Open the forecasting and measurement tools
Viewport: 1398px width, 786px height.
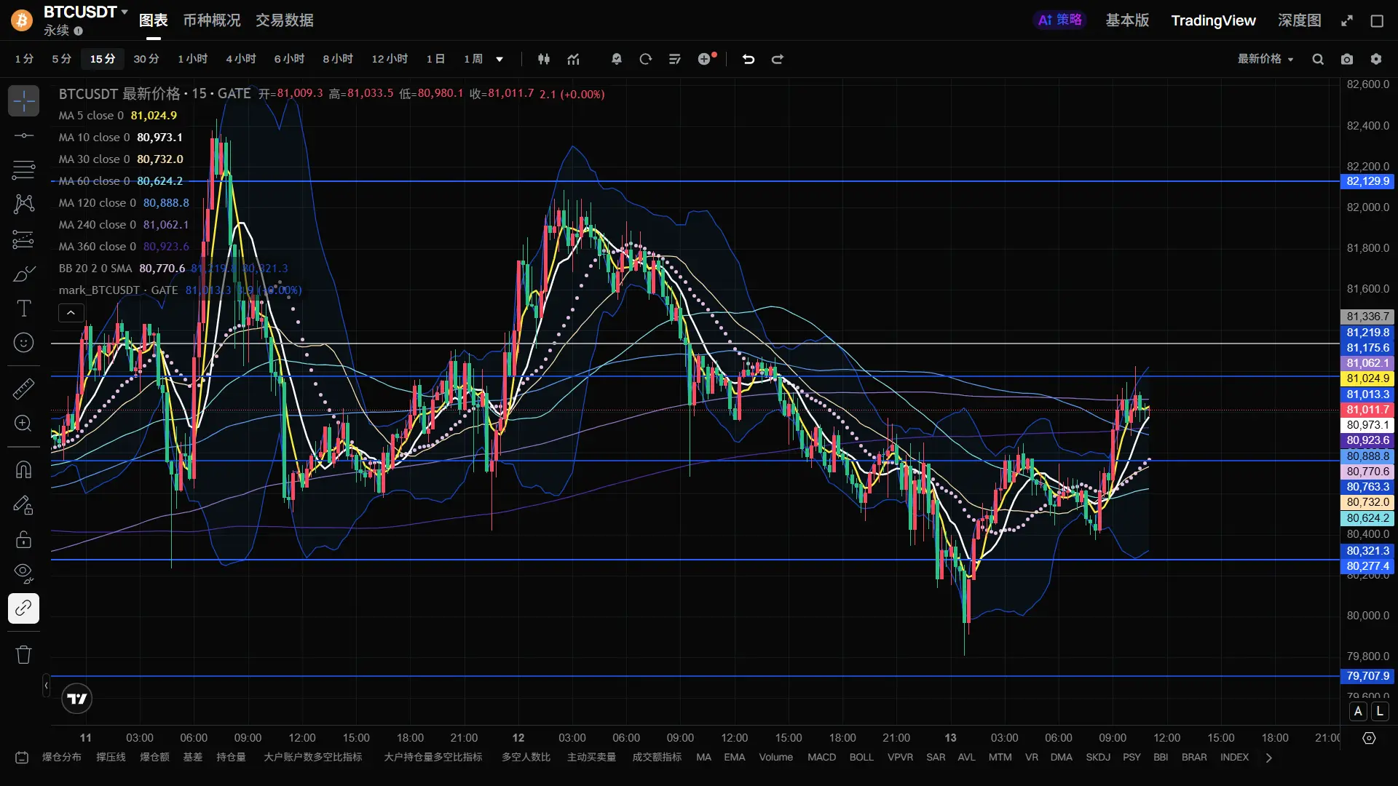pos(23,239)
